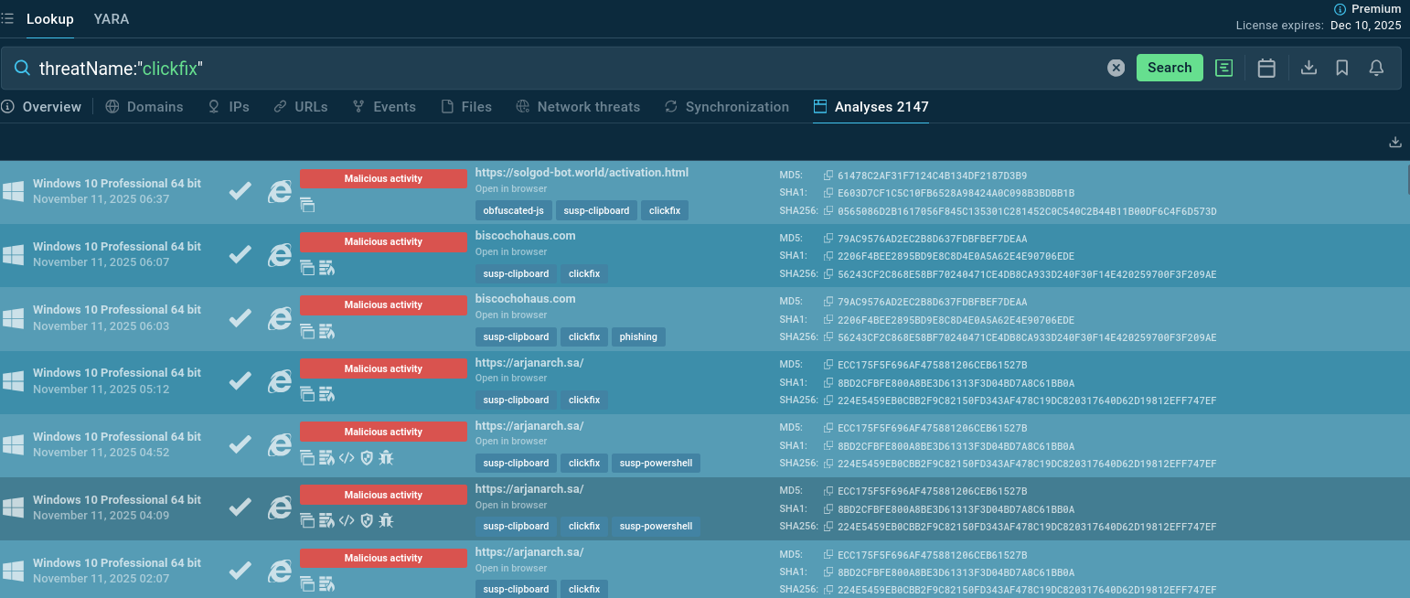Open the query builder icon beside Search
Screen dimensions: 1410x598
[1223, 68]
